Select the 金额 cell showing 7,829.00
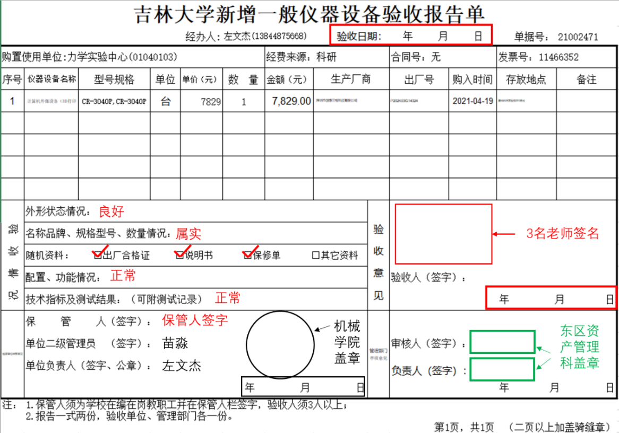This screenshot has height=433, width=619. [x=288, y=101]
